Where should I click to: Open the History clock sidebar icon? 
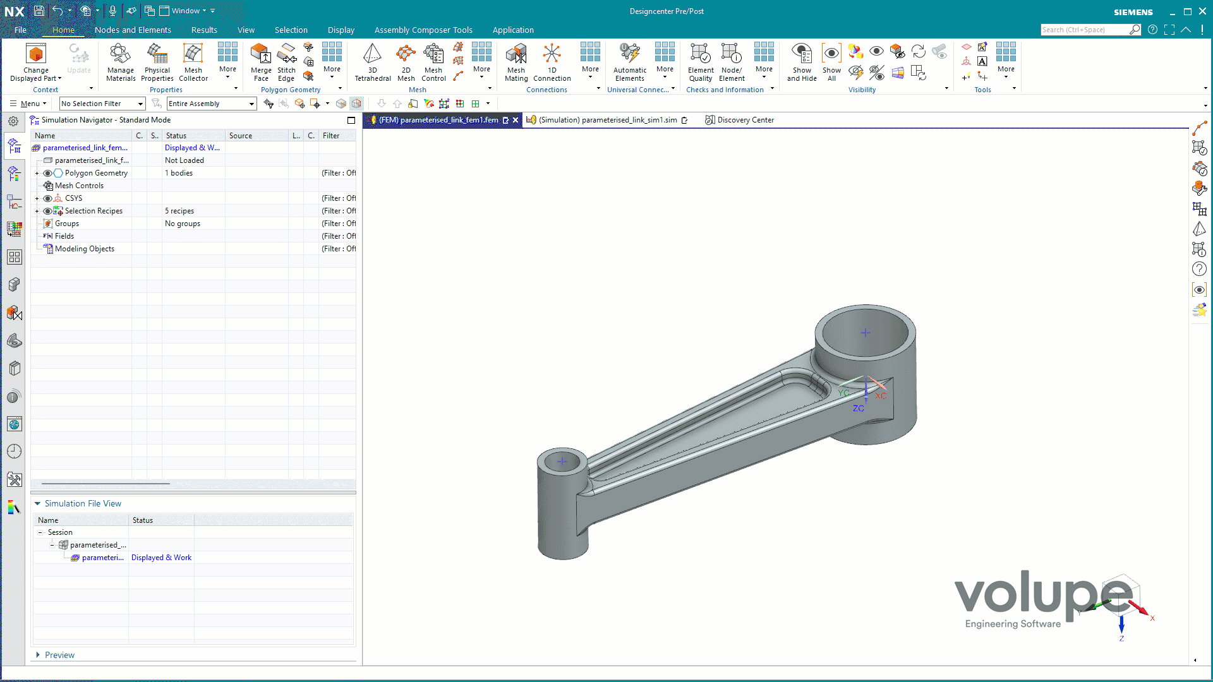coord(14,451)
